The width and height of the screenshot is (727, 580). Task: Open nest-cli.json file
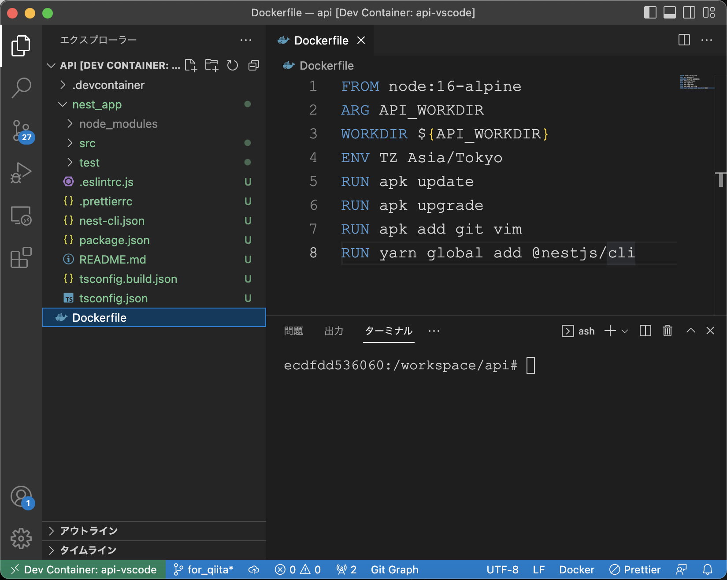point(154,221)
